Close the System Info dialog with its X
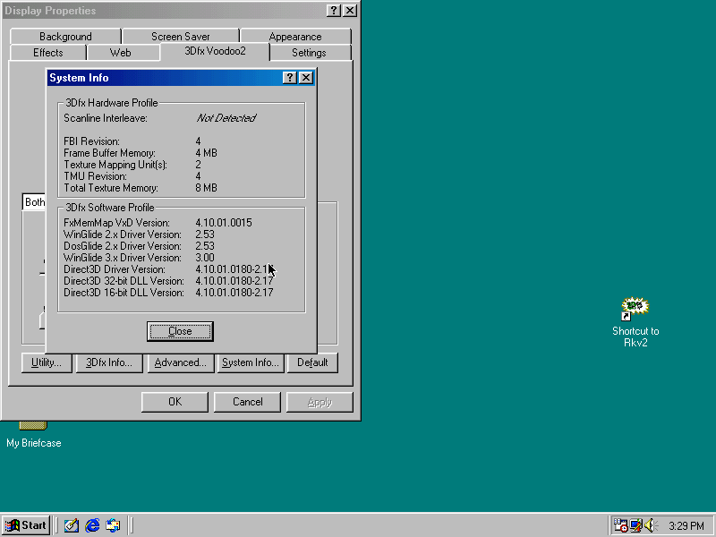Viewport: 716px width, 537px height. [x=306, y=78]
